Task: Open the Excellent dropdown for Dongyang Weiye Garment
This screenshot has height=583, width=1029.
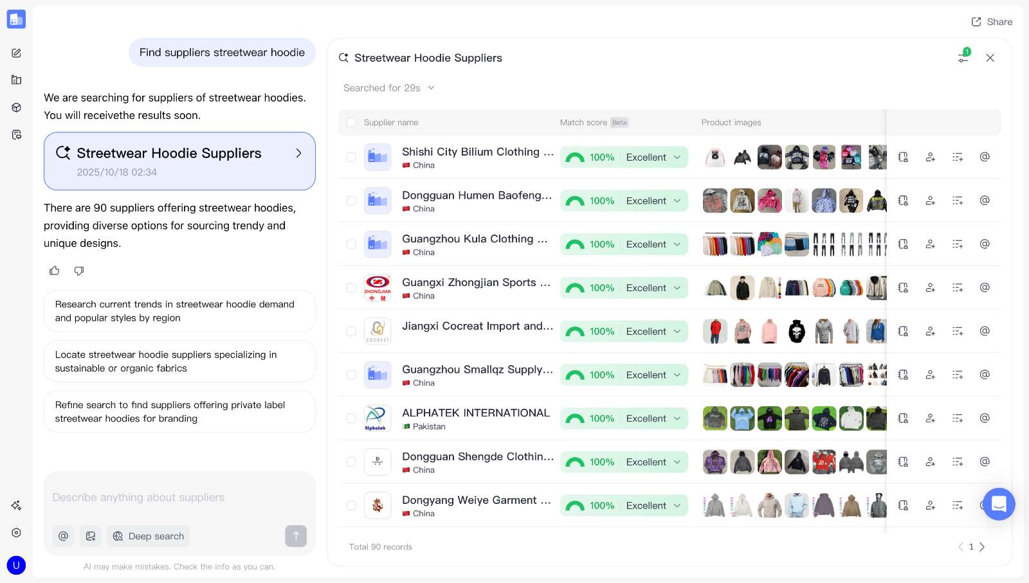Action: point(677,506)
